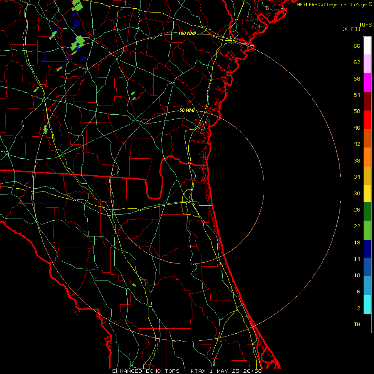Click the '6' scale label
Image resolution: width=374 pixels, height=374 pixels.
coord(359,292)
